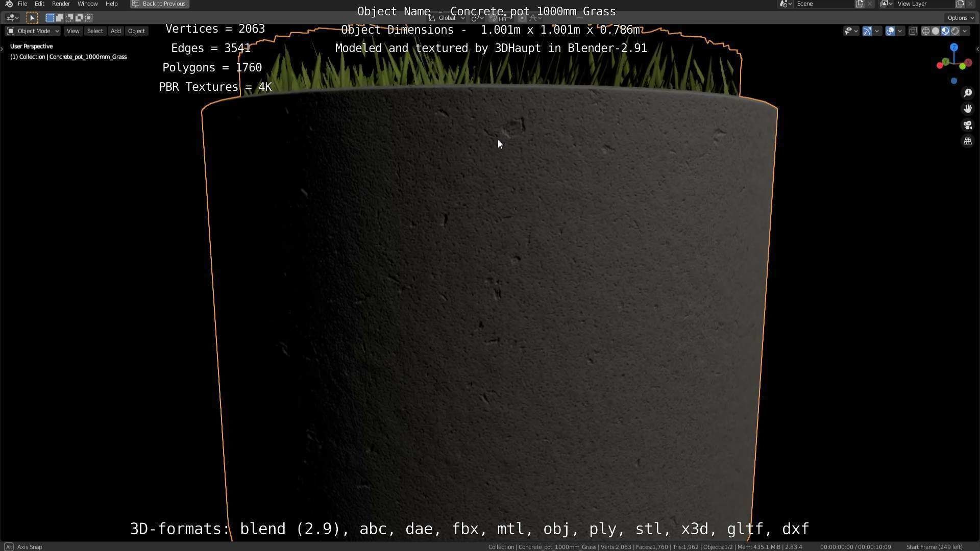Screen dimensions: 980x551
Task: Click the View Layer name field
Action: 925,4
